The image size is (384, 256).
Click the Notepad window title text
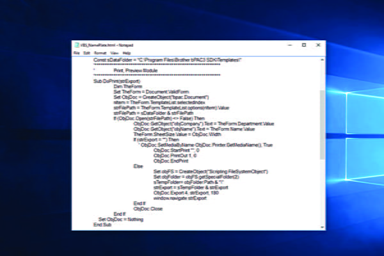pos(102,45)
